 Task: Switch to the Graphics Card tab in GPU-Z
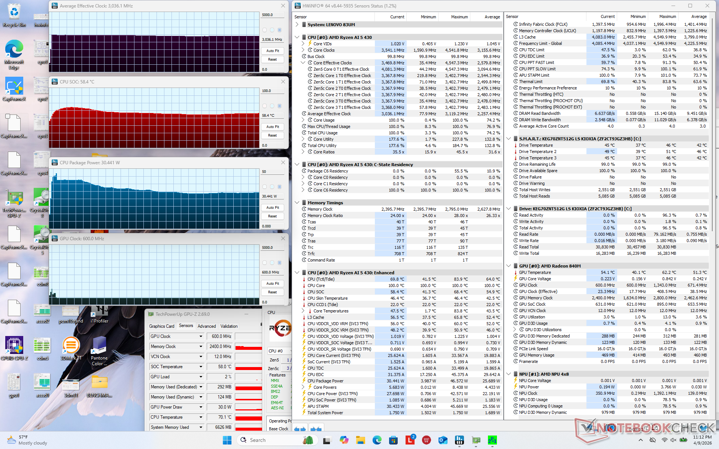162,326
